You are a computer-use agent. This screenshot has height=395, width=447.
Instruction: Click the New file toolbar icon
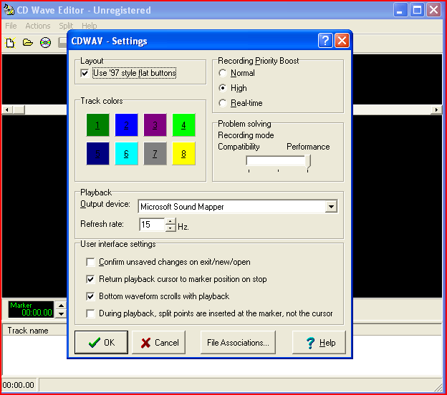click(x=10, y=43)
